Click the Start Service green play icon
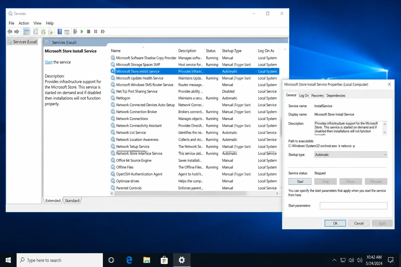Image resolution: width=401 pixels, height=267 pixels. click(82, 32)
